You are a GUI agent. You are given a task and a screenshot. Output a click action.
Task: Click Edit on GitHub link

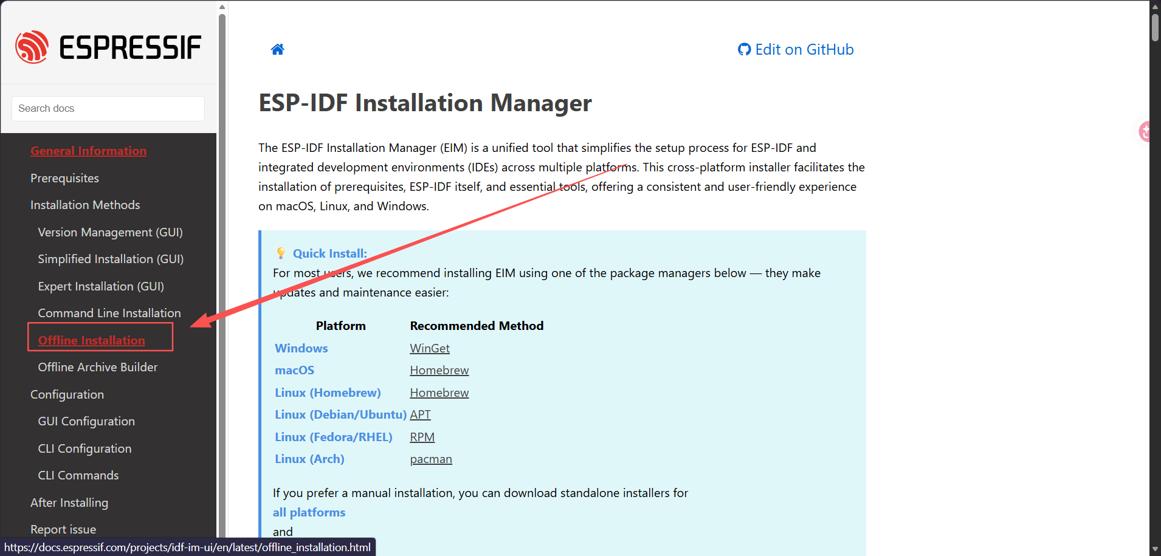click(796, 49)
